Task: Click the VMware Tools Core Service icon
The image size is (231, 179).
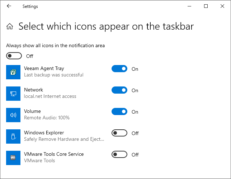Action: pyautogui.click(x=13, y=158)
